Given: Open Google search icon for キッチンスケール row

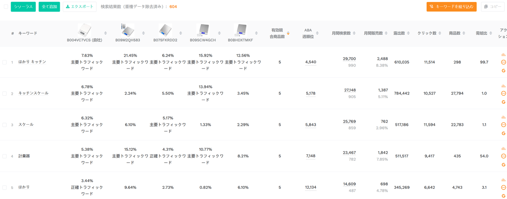Looking at the screenshot, I should (503, 102).
